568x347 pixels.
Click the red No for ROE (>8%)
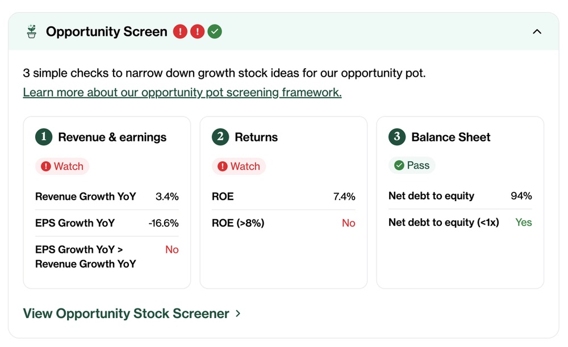coord(349,223)
